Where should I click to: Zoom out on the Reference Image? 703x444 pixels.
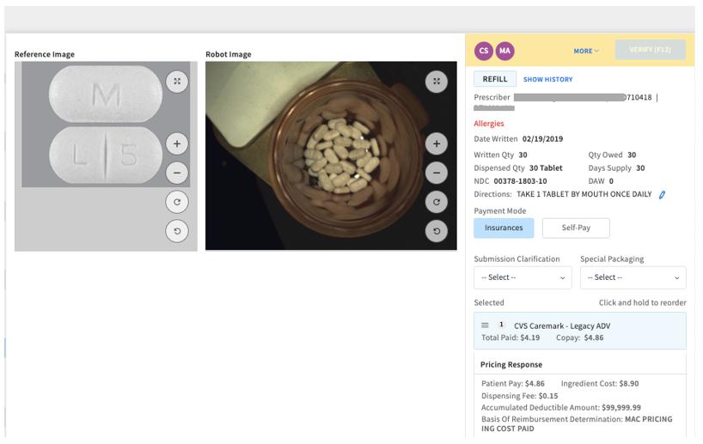click(x=176, y=173)
